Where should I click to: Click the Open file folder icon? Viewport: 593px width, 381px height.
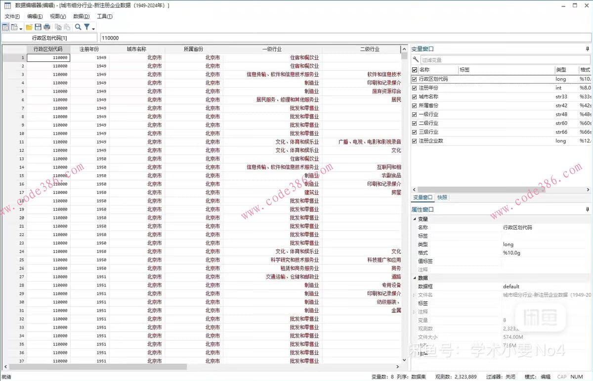pyautogui.click(x=29, y=27)
